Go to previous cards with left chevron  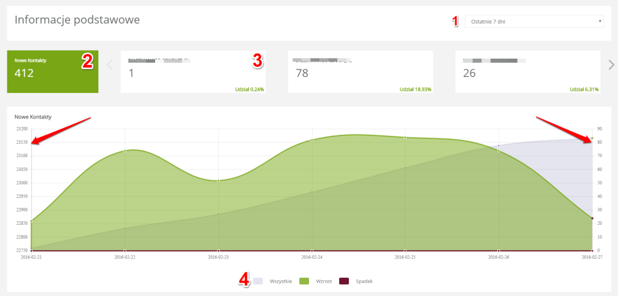110,64
